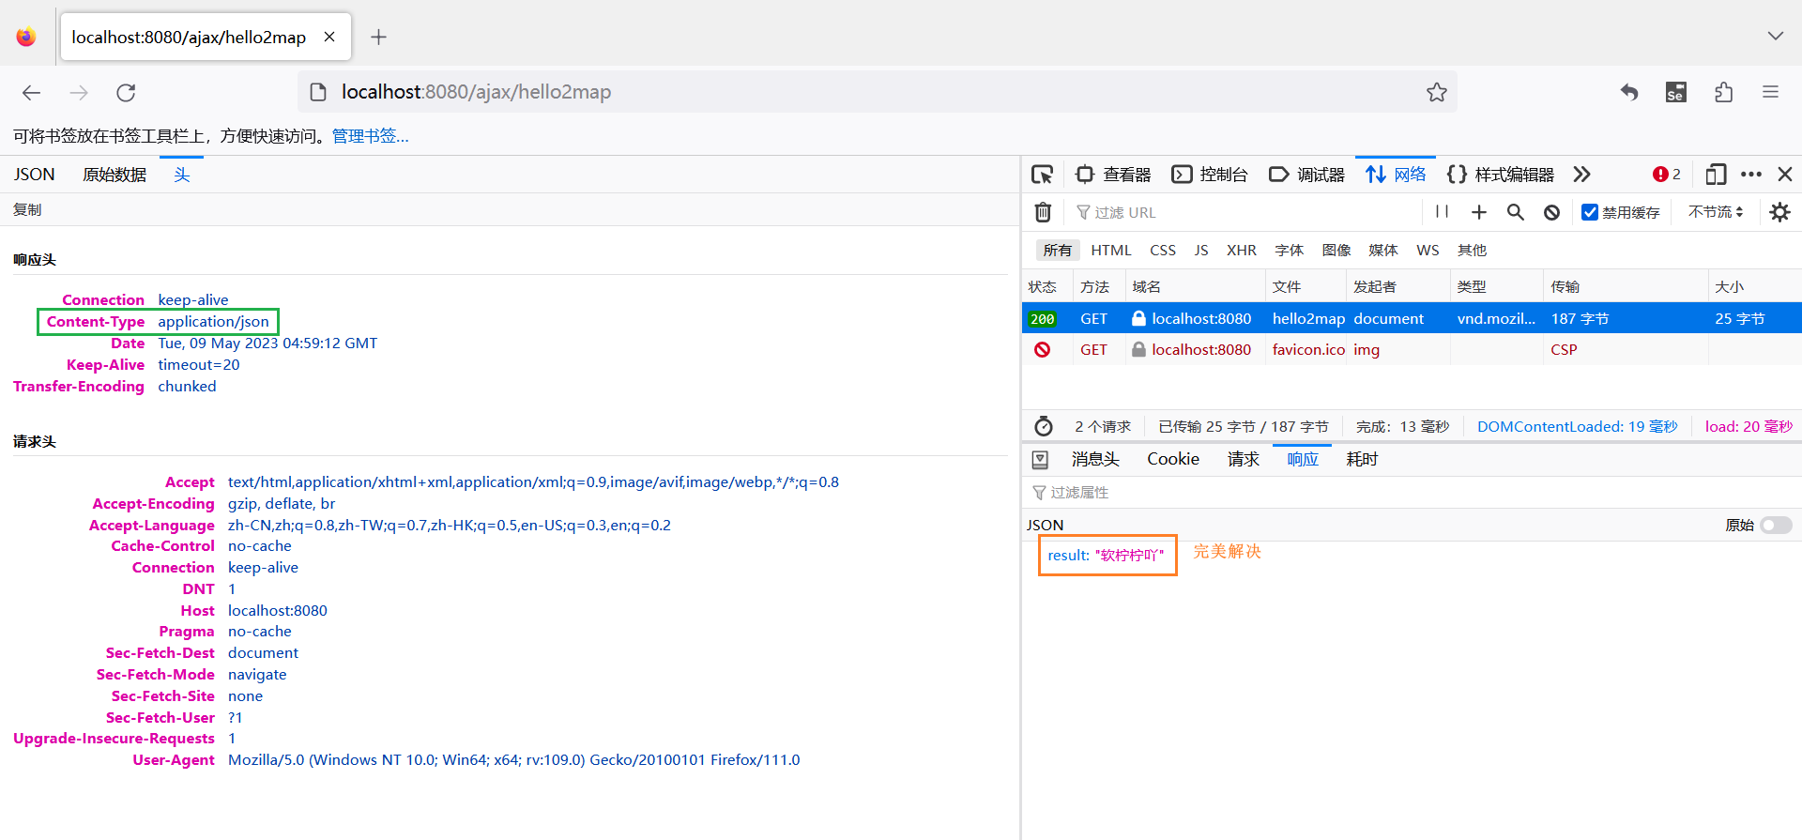This screenshot has height=840, width=1802.
Task: Clear network requests trash icon
Action: click(x=1043, y=212)
